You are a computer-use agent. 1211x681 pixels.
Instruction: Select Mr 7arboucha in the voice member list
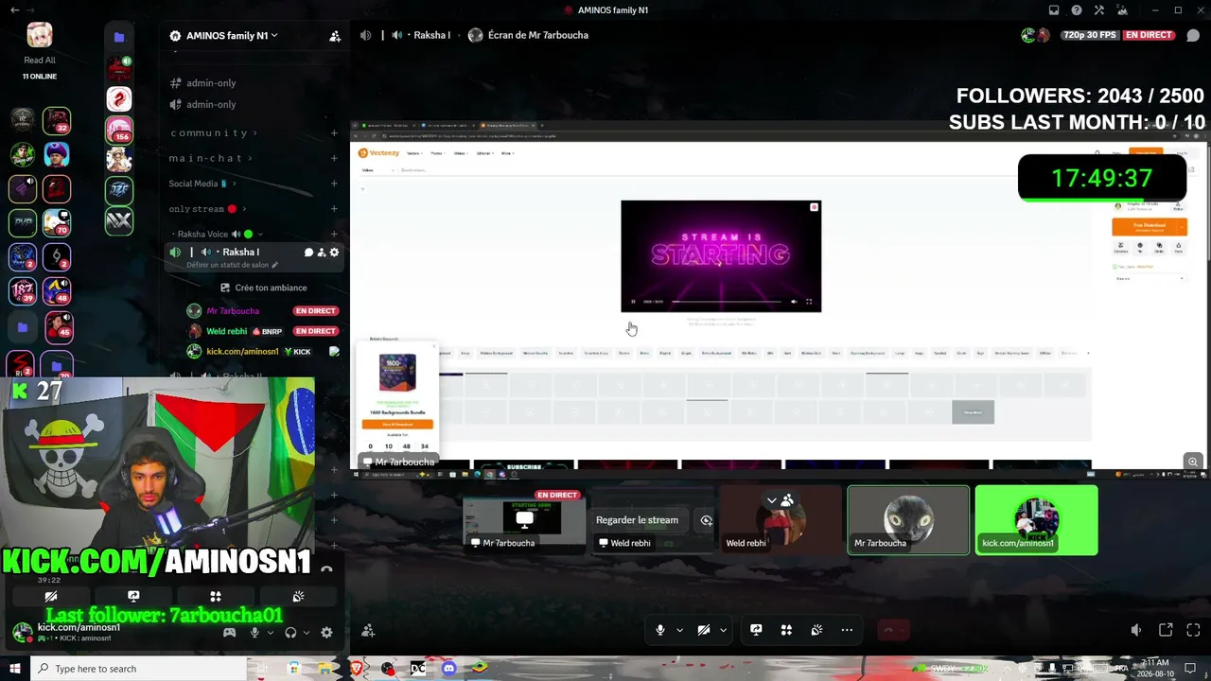(x=233, y=311)
